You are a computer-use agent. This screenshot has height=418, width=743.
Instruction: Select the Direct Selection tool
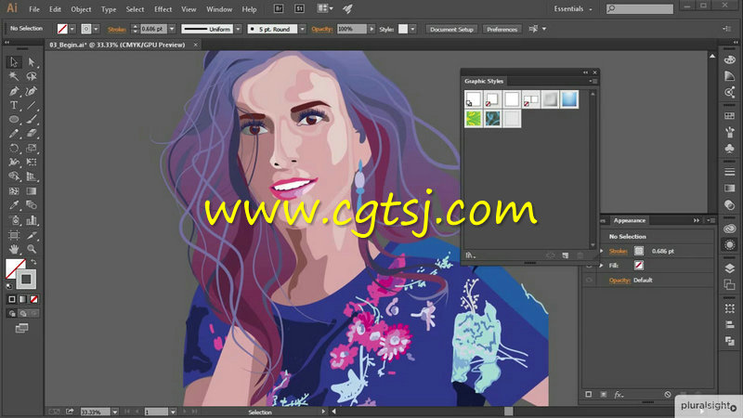tap(32, 62)
